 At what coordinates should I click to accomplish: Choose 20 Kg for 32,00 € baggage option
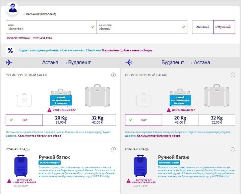coord(61,120)
